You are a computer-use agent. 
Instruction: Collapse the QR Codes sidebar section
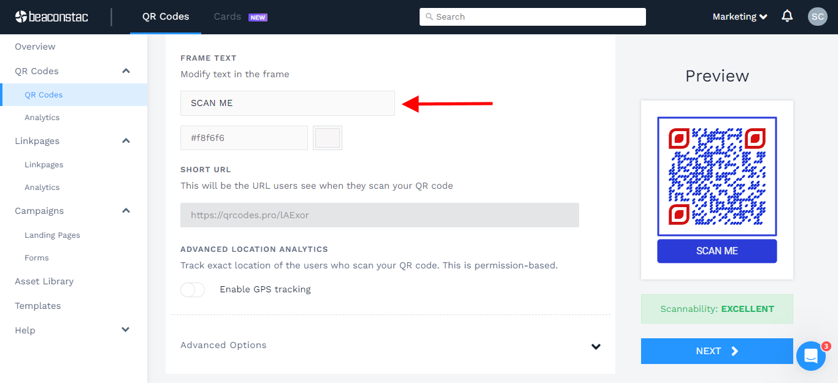click(x=126, y=71)
